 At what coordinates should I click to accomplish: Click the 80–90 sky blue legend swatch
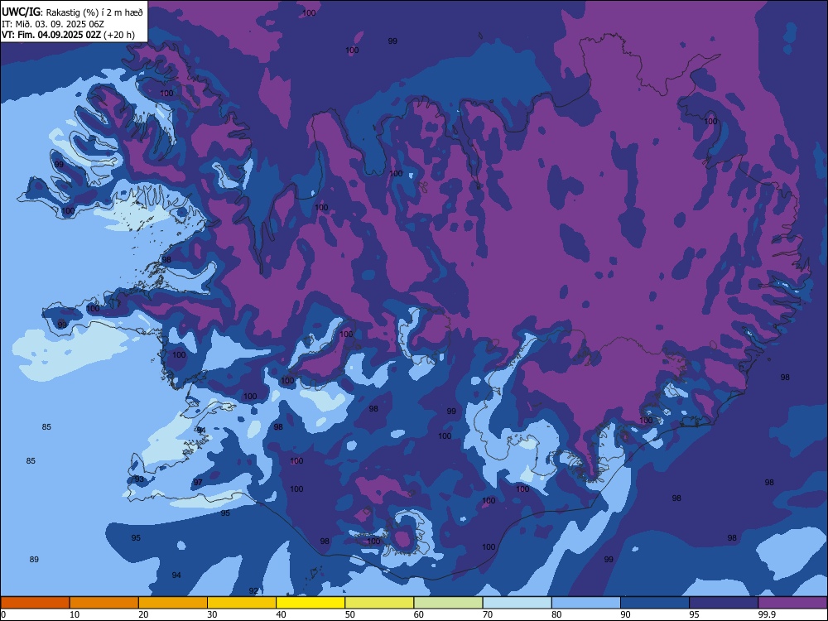[x=586, y=603]
